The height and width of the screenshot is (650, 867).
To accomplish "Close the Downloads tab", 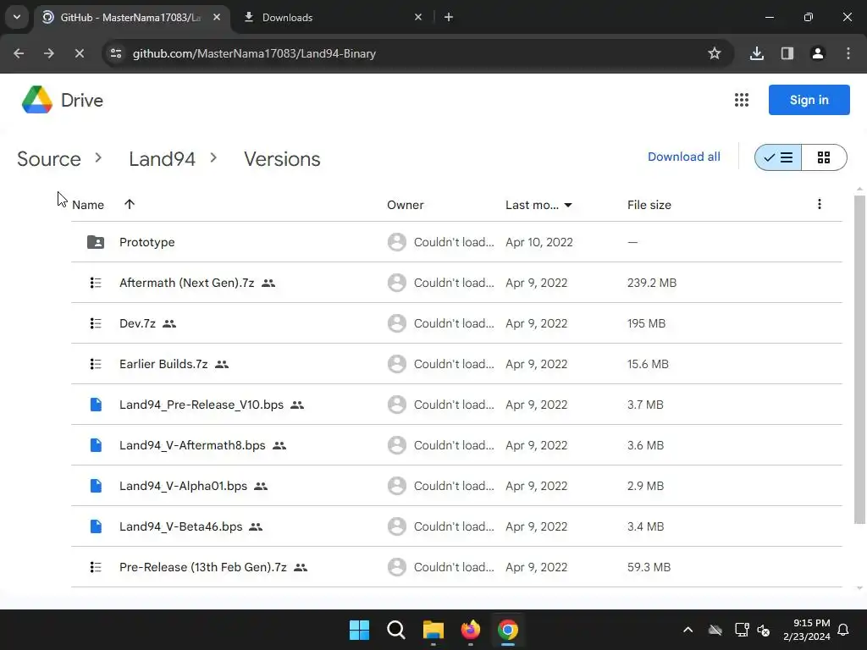I will (418, 17).
